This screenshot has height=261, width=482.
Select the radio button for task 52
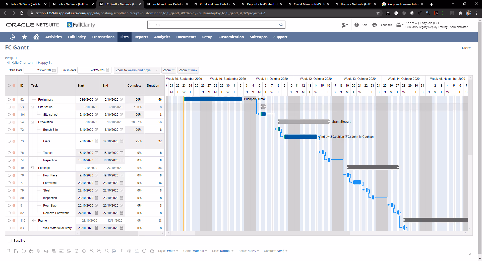click(x=9, y=100)
